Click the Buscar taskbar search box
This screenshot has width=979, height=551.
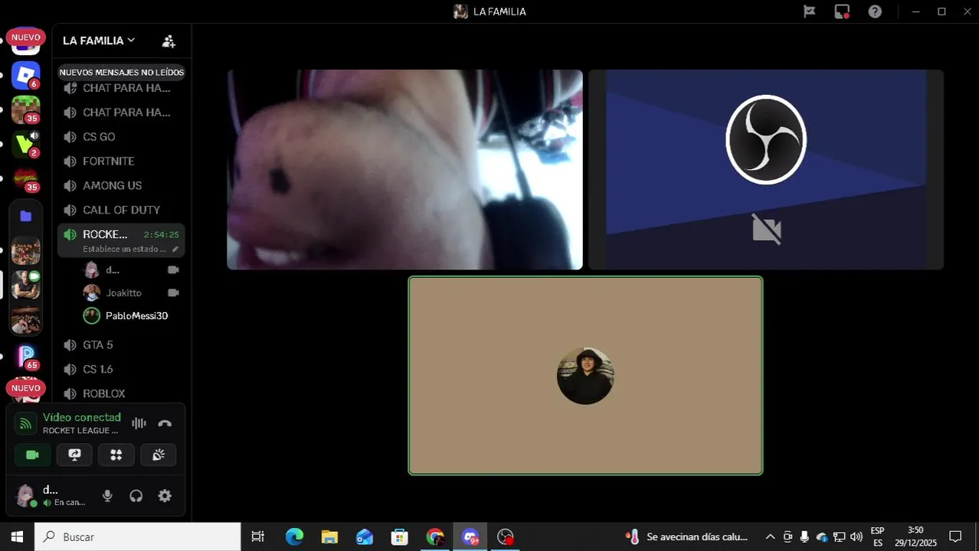(x=138, y=537)
